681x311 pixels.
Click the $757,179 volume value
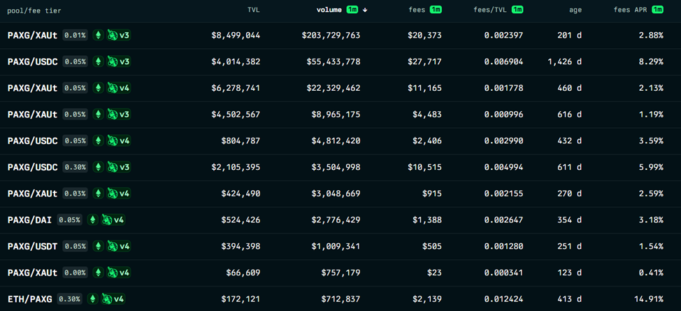coord(340,273)
